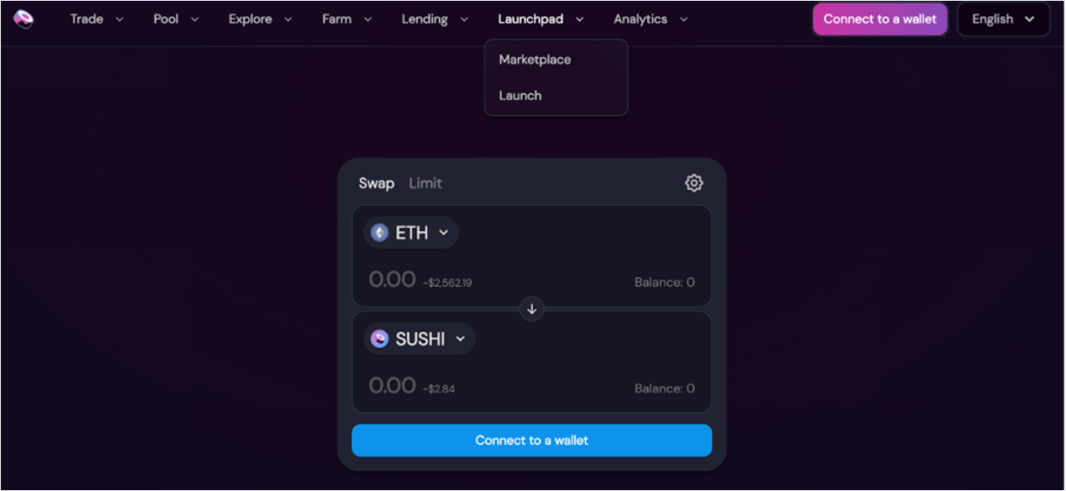Open the Analytics menu
Viewport: 1066px width, 491px height.
pos(651,19)
